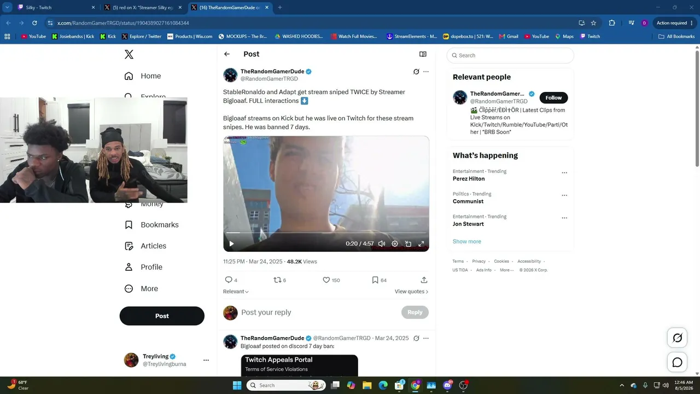Open the Chrome apps grid icon
Screen dimensions: 700x394
7,37
